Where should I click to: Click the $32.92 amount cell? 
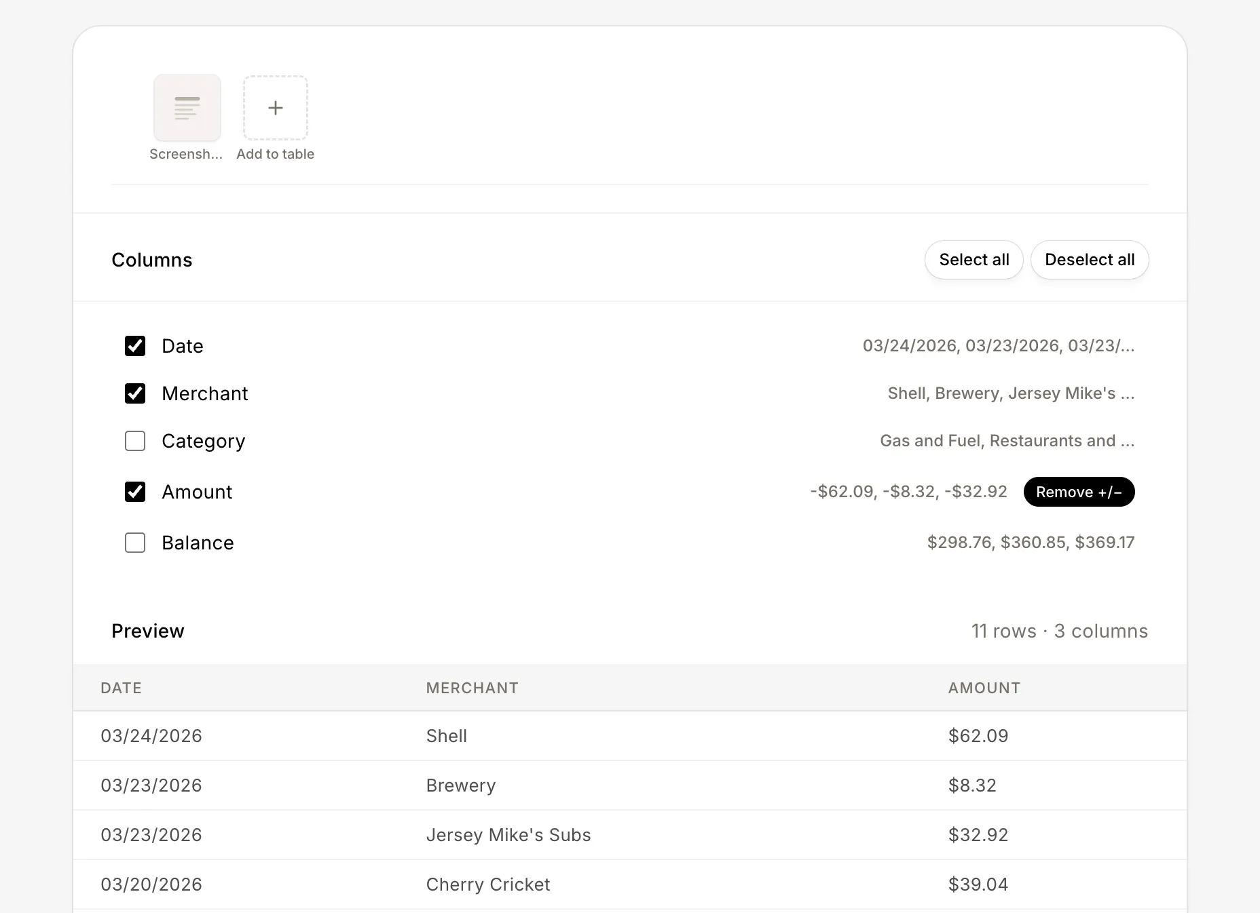978,835
